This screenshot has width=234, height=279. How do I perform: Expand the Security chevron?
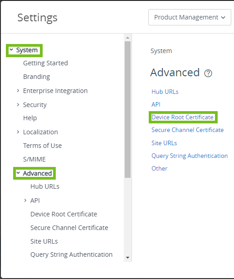[18, 105]
